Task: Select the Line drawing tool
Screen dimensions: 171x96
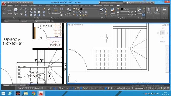Action: pyautogui.click(x=4, y=11)
